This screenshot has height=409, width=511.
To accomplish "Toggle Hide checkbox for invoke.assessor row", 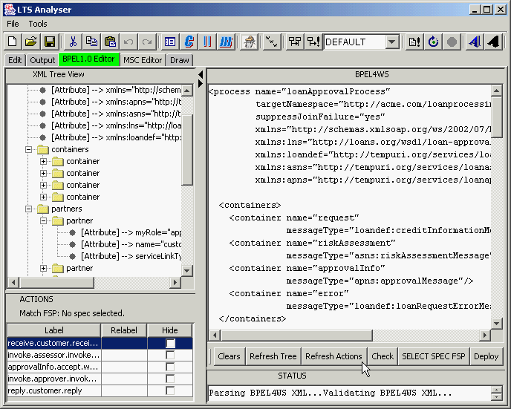I will pos(170,356).
